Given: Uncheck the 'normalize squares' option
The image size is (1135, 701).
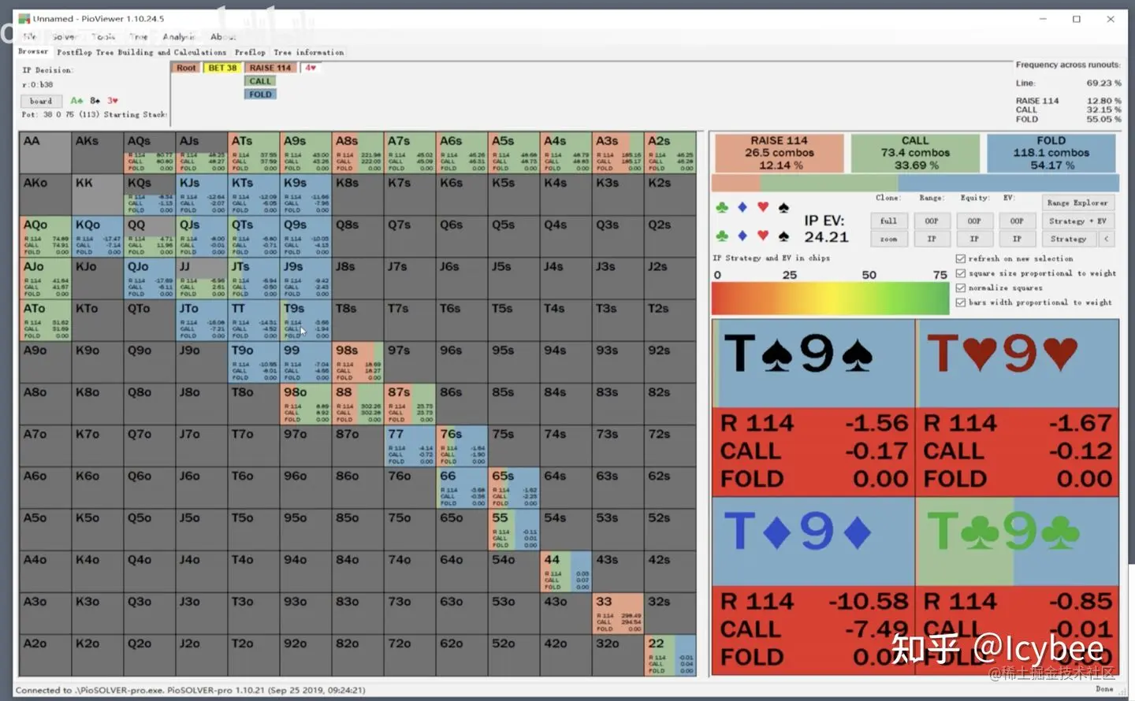Looking at the screenshot, I should pos(961,287).
